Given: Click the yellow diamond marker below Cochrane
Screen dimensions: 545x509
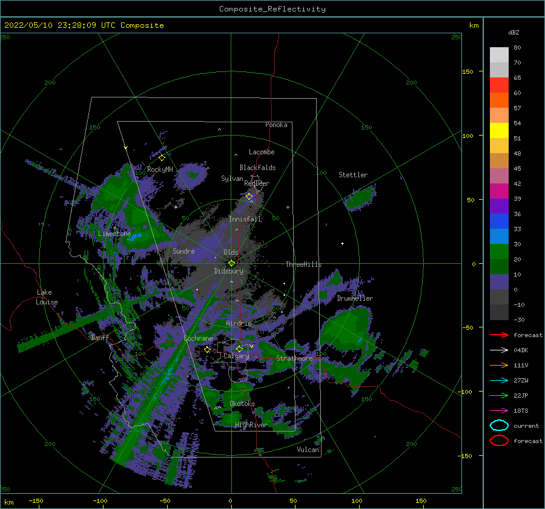Looking at the screenshot, I should [208, 349].
